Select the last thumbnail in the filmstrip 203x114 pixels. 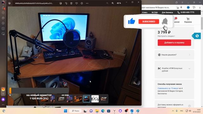coord(104,99)
